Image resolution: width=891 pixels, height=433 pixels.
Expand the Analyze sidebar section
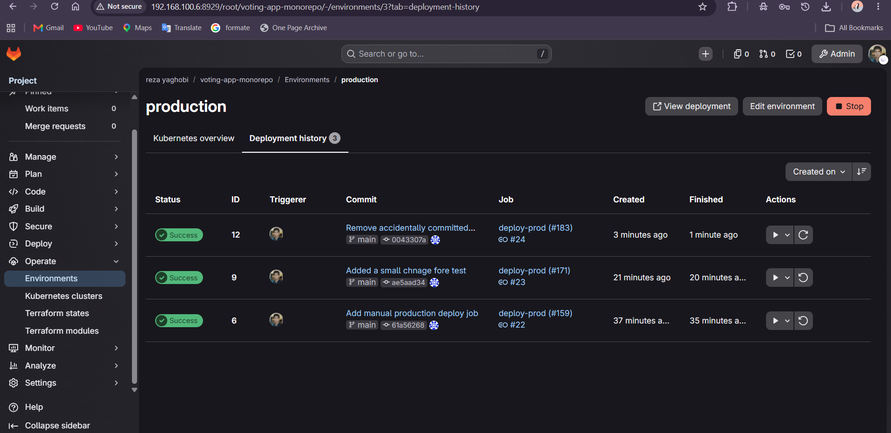pyautogui.click(x=65, y=366)
